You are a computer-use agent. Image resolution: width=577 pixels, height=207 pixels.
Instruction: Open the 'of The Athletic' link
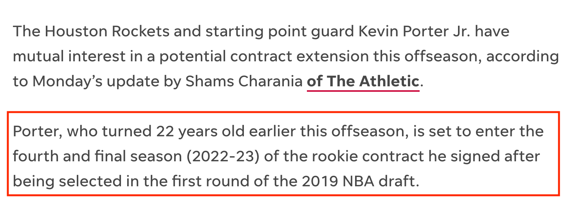pos(363,81)
